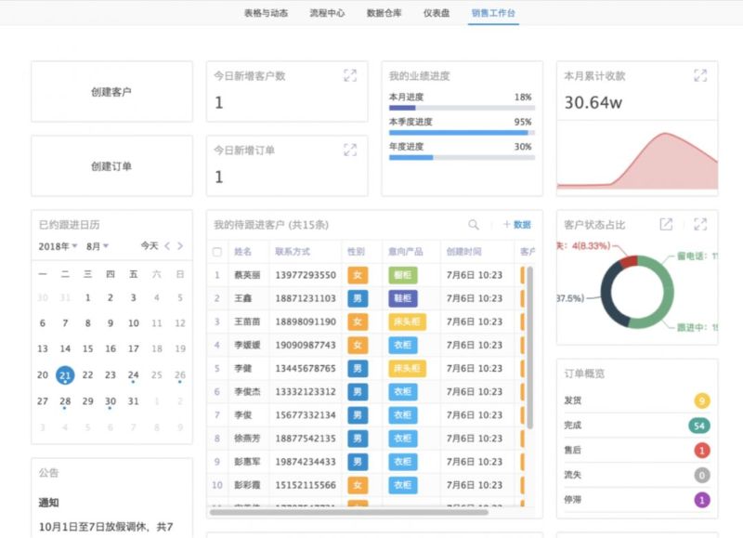743x538 pixels.
Task: Click the 衣柜 tag for 彭惠军
Action: (x=403, y=462)
